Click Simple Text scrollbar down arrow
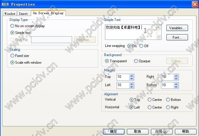 [x=158, y=37]
